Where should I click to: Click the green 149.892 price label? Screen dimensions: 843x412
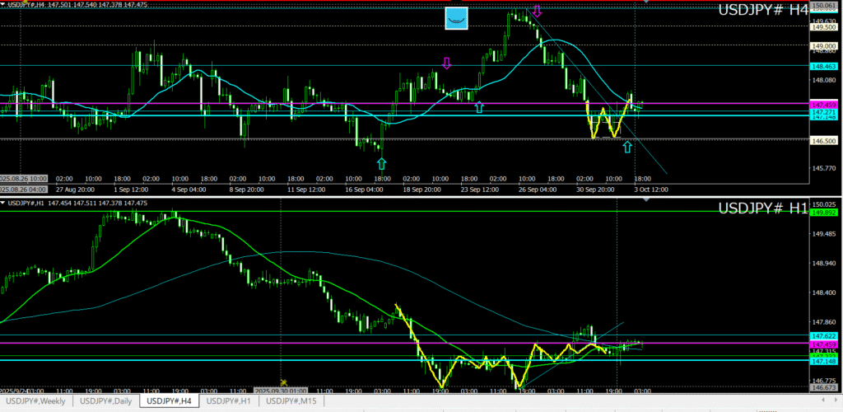(824, 213)
